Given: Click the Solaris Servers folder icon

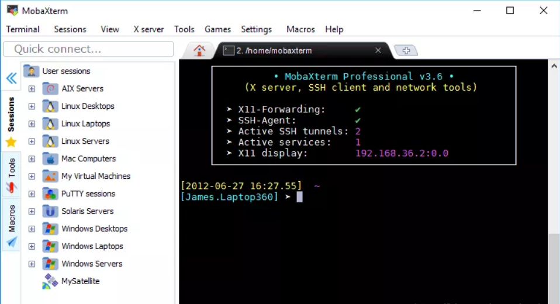Looking at the screenshot, I should 50,212.
